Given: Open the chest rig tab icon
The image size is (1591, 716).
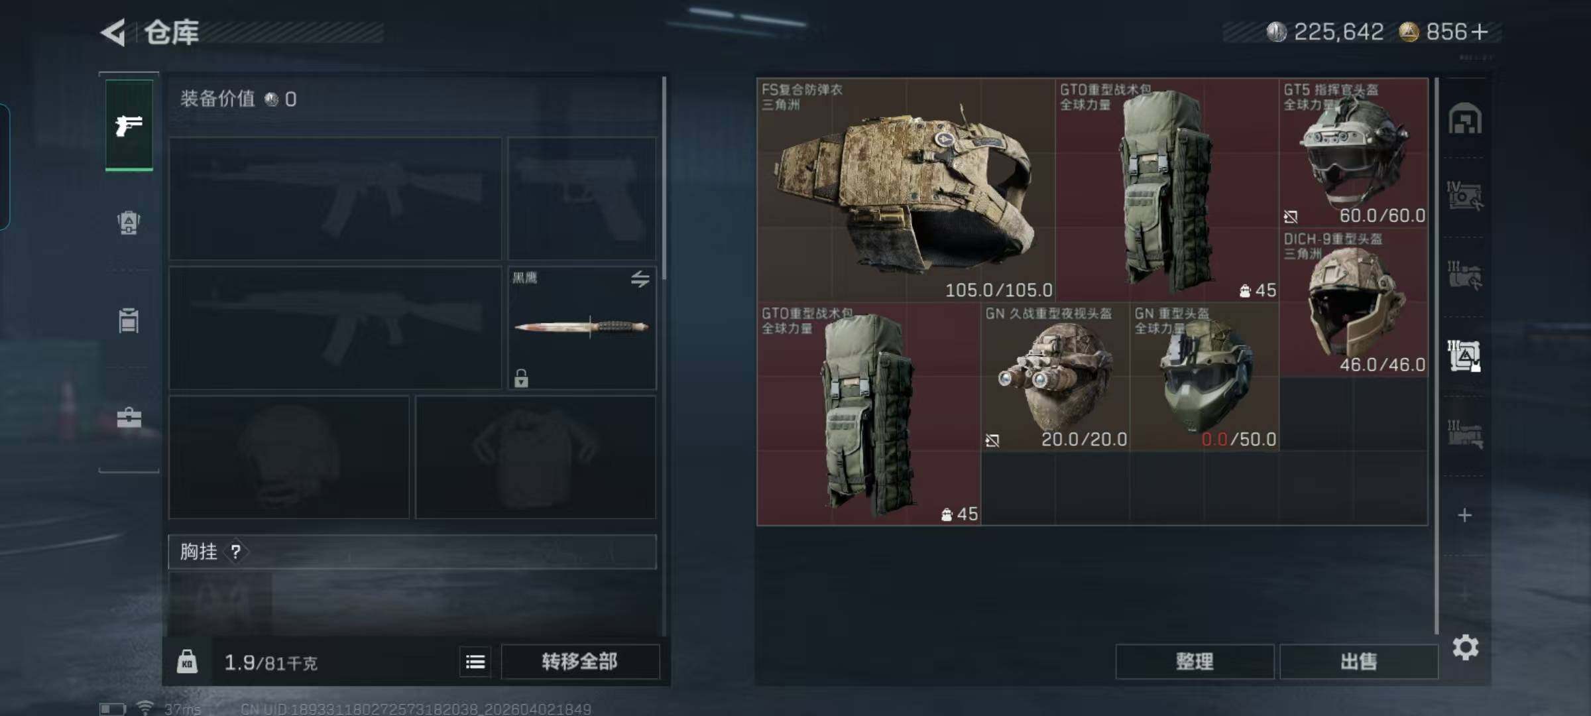Looking at the screenshot, I should 129,321.
